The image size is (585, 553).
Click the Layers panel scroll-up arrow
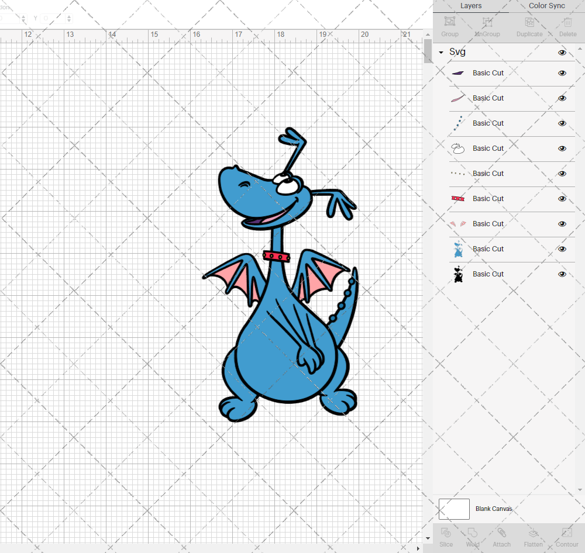[x=579, y=49]
